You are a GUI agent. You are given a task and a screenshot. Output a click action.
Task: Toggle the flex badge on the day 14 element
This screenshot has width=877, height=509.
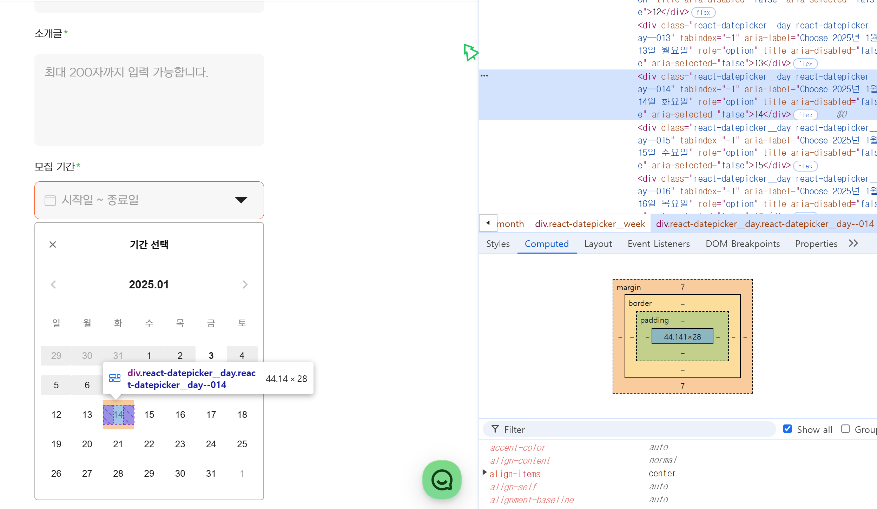(805, 115)
